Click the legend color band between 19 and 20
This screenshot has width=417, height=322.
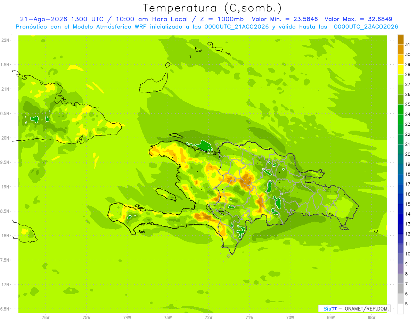pyautogui.click(x=401, y=159)
